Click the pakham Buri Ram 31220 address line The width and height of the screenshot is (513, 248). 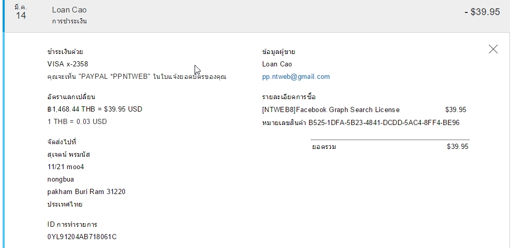click(x=86, y=192)
